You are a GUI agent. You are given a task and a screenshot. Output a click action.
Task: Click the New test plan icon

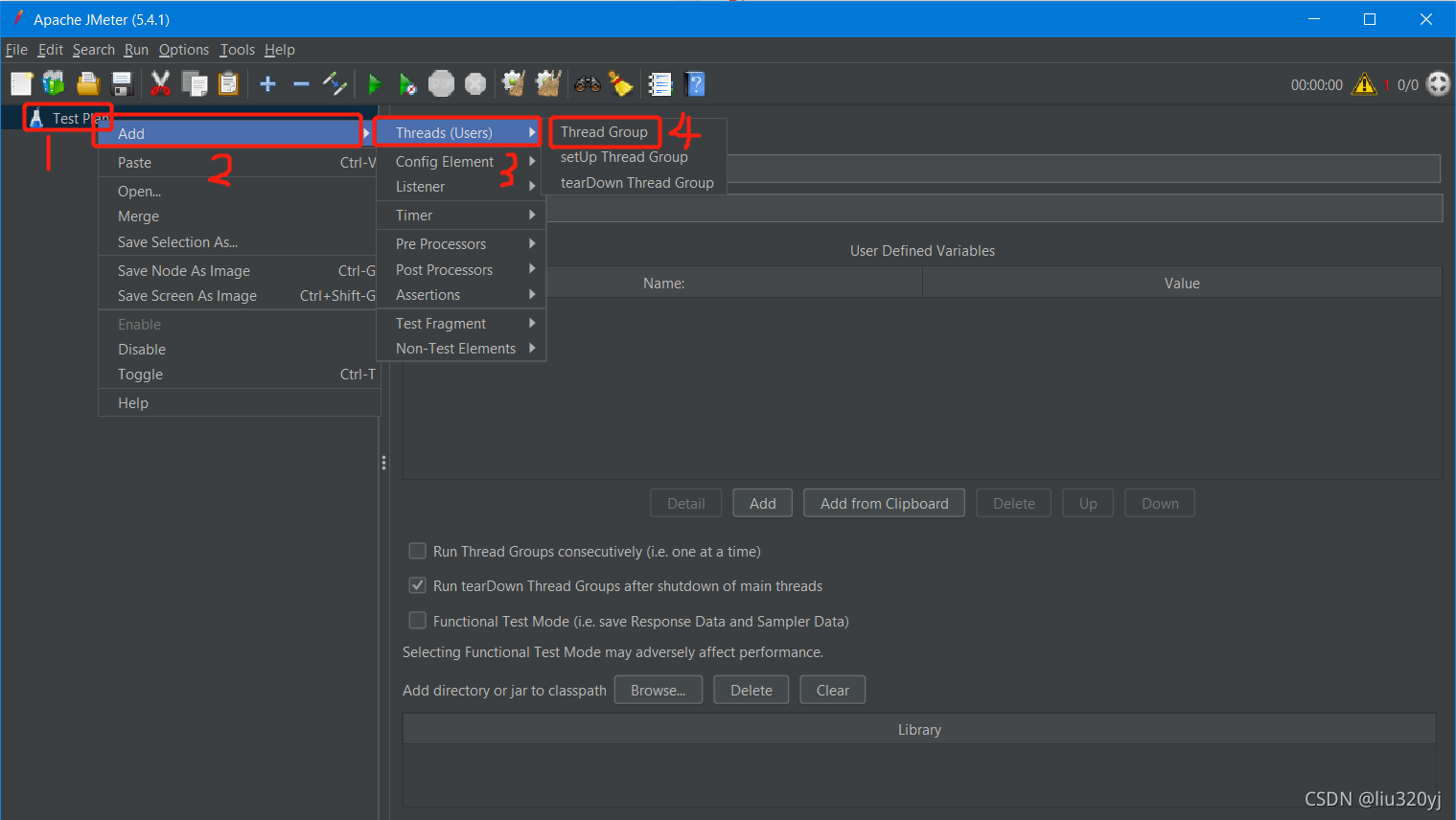point(21,84)
